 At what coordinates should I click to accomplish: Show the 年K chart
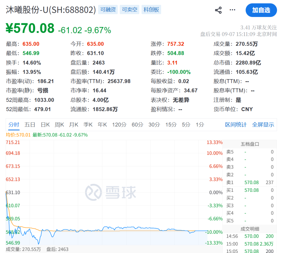tap(102, 125)
